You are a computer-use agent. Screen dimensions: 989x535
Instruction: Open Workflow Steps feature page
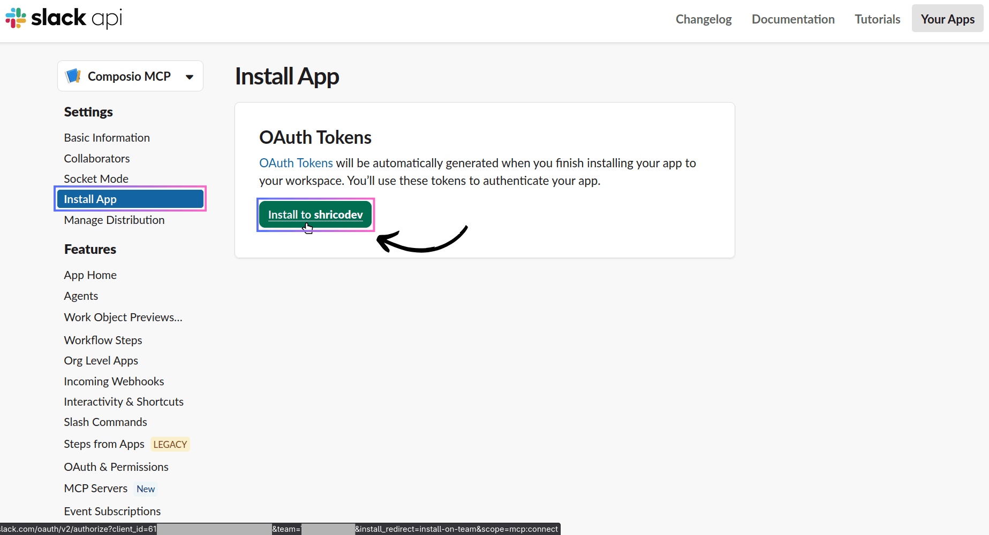point(103,340)
